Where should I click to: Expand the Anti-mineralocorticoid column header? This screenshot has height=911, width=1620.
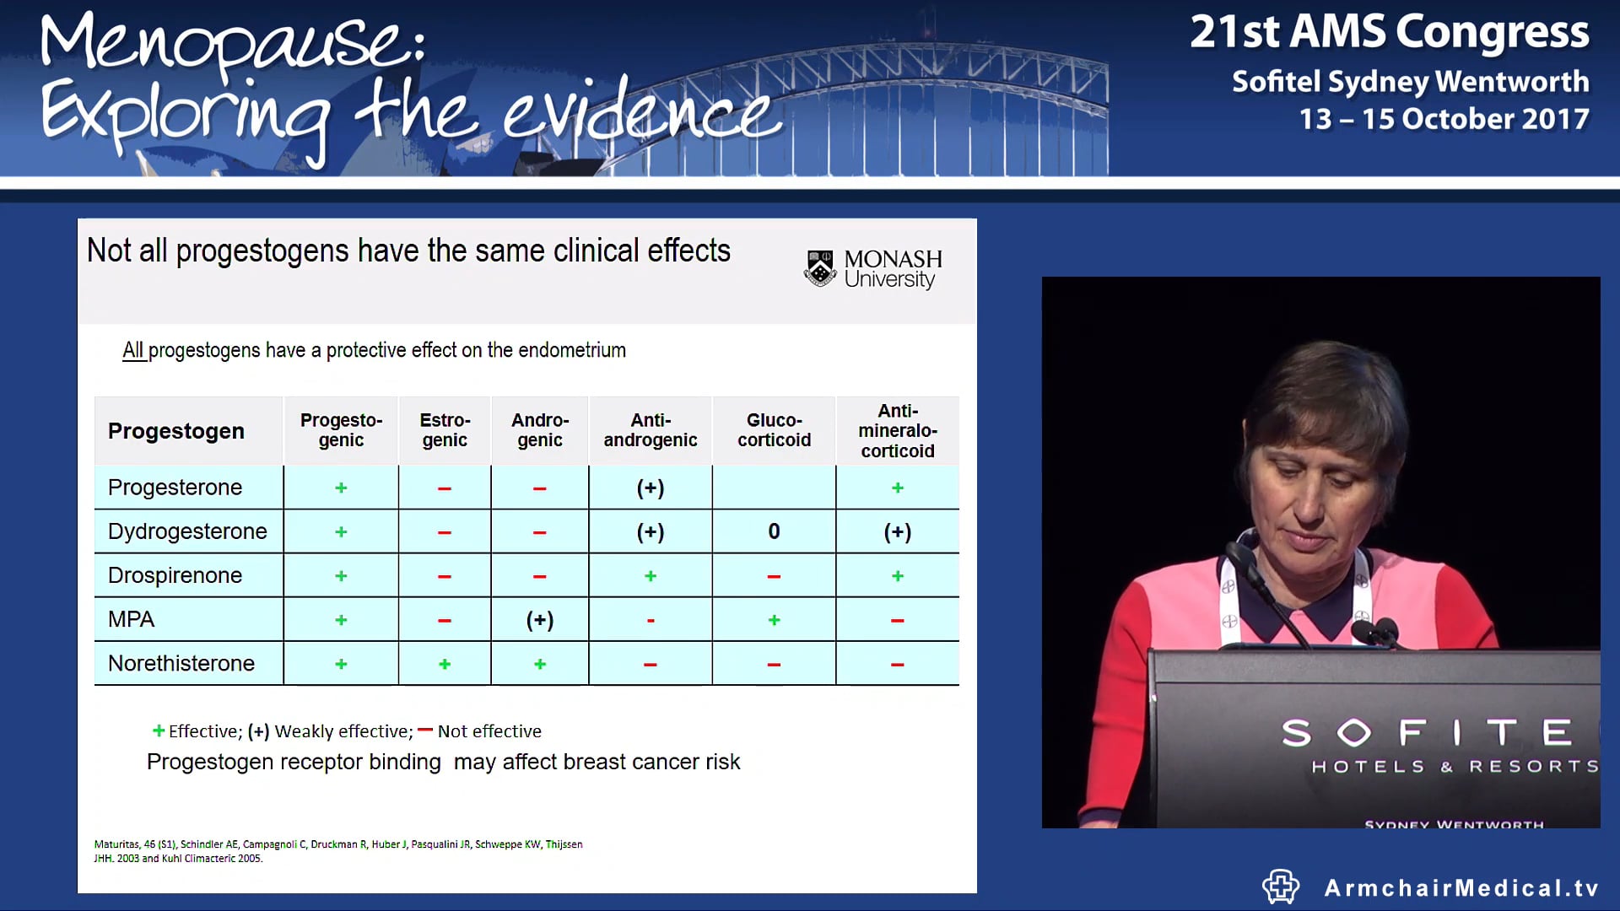(x=897, y=430)
